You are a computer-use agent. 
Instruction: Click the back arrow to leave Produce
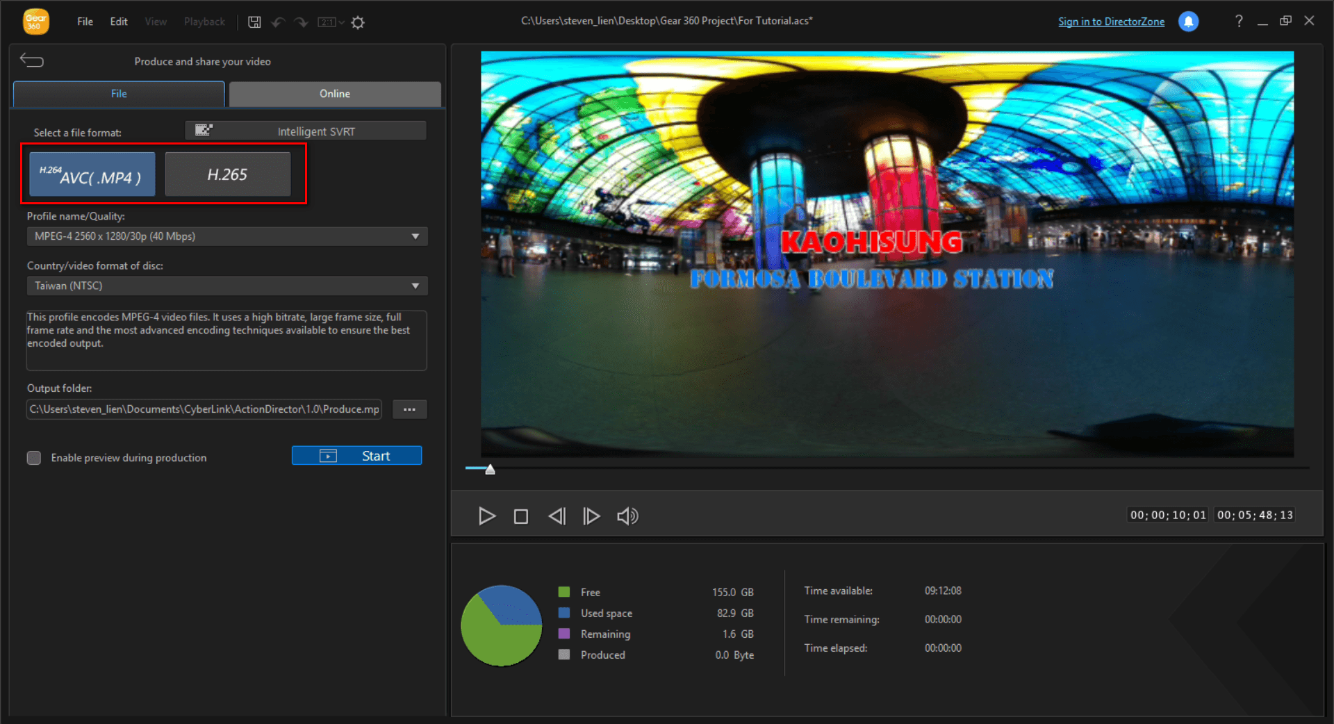coord(32,60)
